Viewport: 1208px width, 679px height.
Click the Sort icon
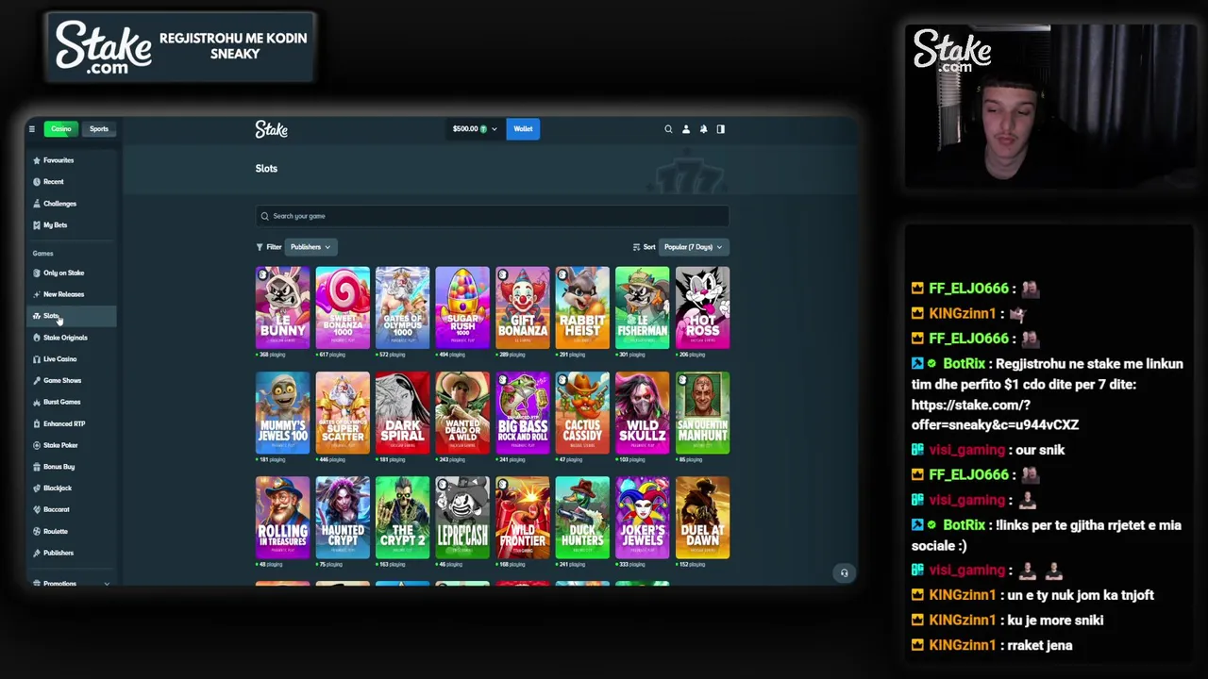pyautogui.click(x=637, y=247)
